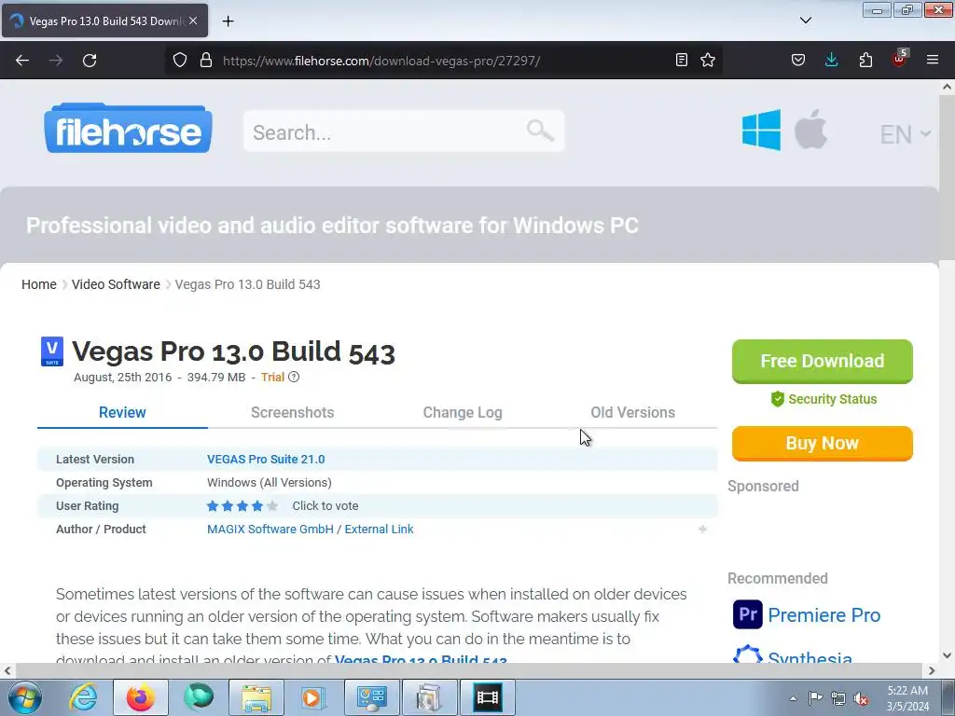Click the Vegas Pro suite app icon
Image resolution: width=955 pixels, height=716 pixels.
(x=52, y=351)
